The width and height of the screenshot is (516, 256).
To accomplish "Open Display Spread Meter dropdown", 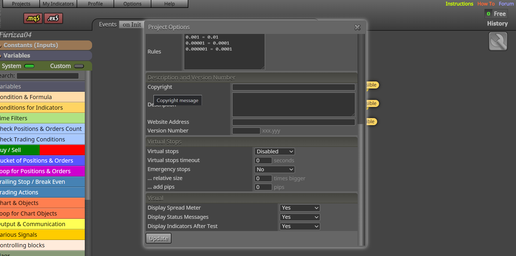I will [x=300, y=208].
